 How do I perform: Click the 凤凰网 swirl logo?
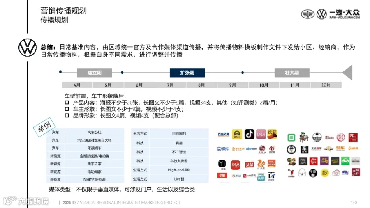[262, 149]
